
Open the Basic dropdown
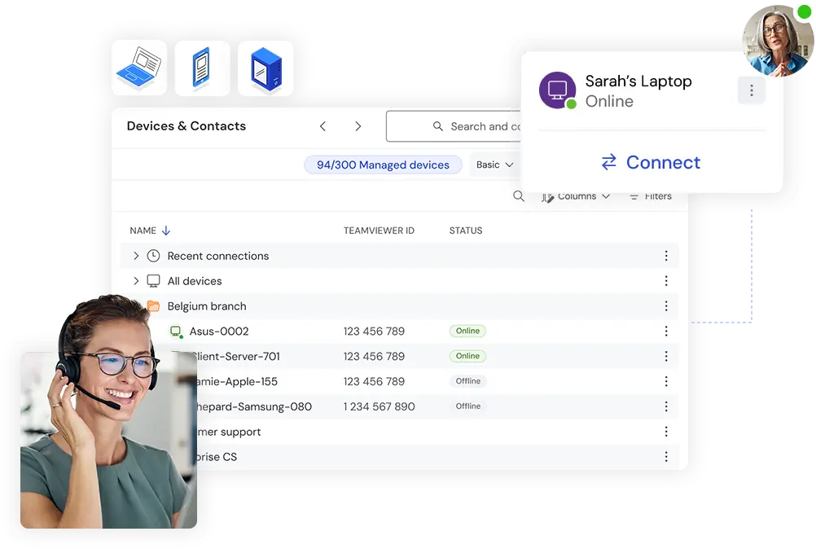point(494,165)
